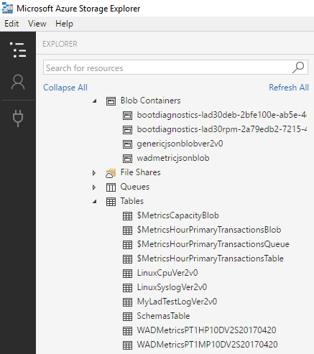314x354 pixels.
Task: Expand the Queues node arrow
Action: (x=94, y=187)
